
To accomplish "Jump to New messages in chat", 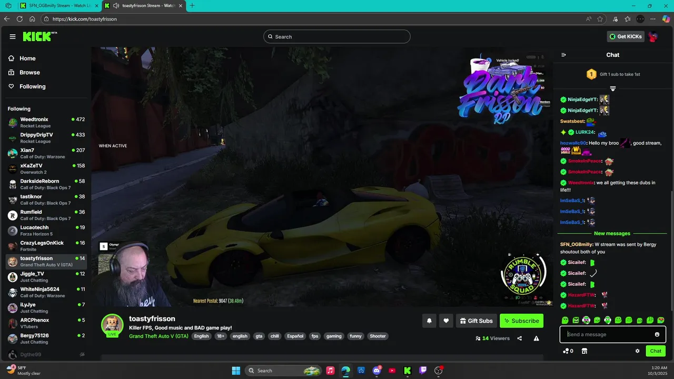I will pos(612,233).
